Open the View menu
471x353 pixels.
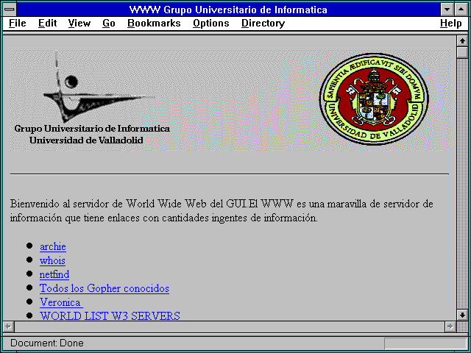coord(79,23)
